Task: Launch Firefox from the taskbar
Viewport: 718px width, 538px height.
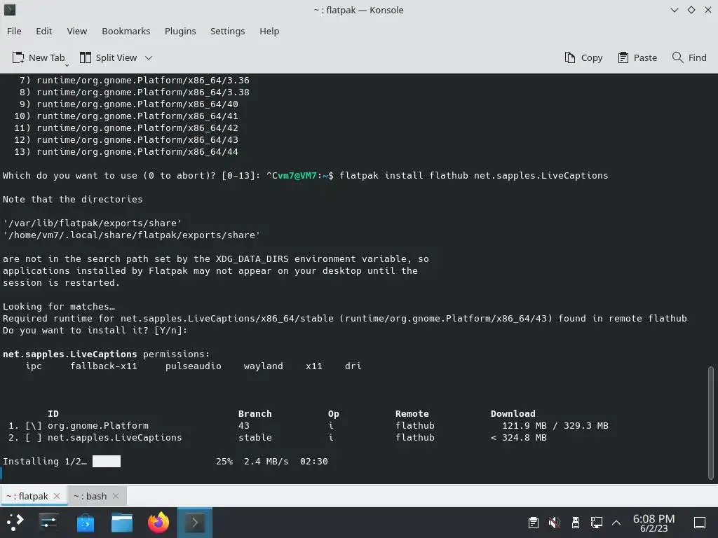Action: 158,523
